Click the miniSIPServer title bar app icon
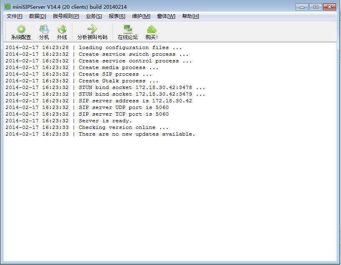 point(8,7)
